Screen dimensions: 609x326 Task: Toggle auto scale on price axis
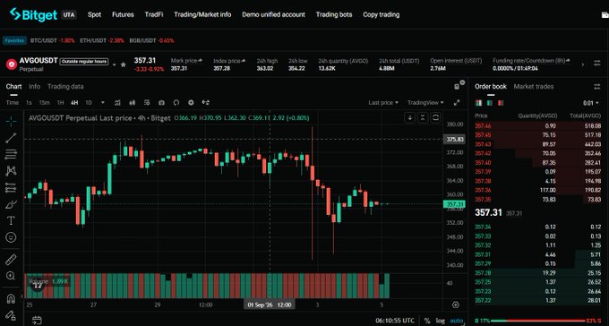tap(457, 321)
